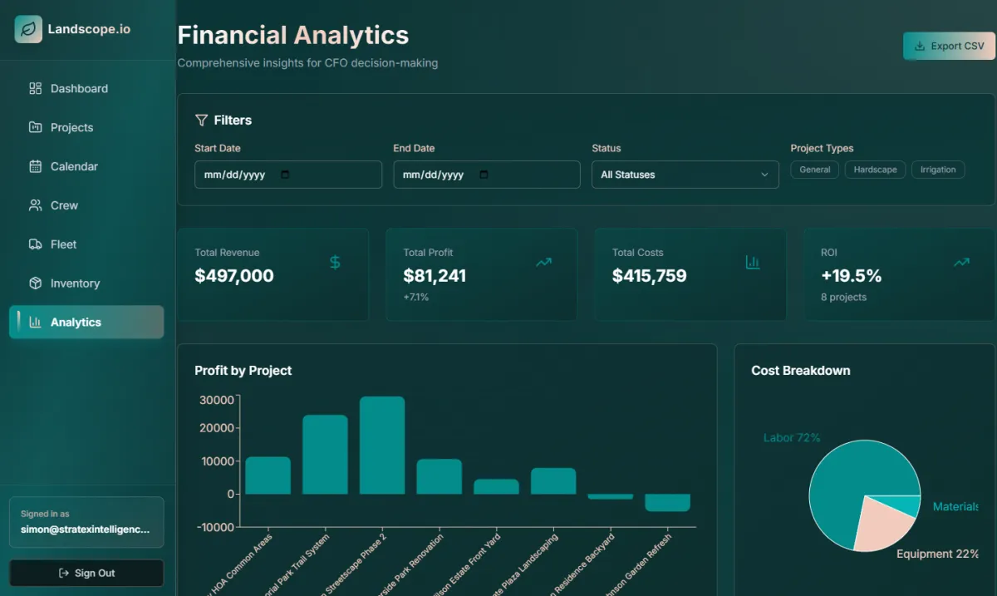This screenshot has width=997, height=596.
Task: Go to Inventory
Action: point(86,283)
